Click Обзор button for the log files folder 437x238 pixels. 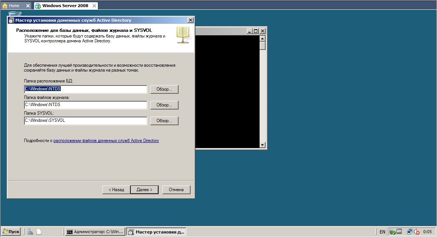point(164,105)
